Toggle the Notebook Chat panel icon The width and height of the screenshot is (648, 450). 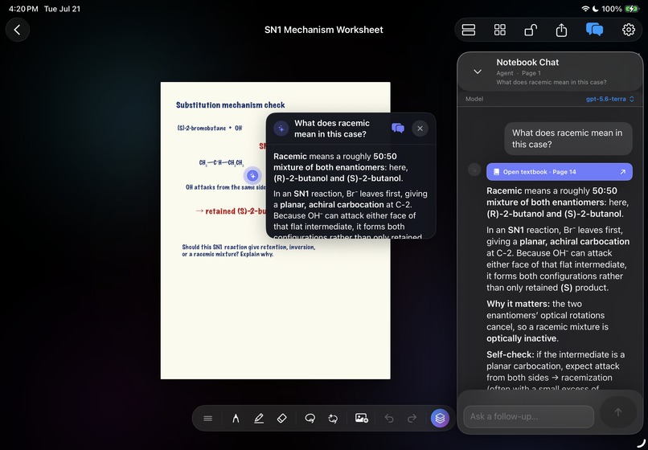point(594,30)
